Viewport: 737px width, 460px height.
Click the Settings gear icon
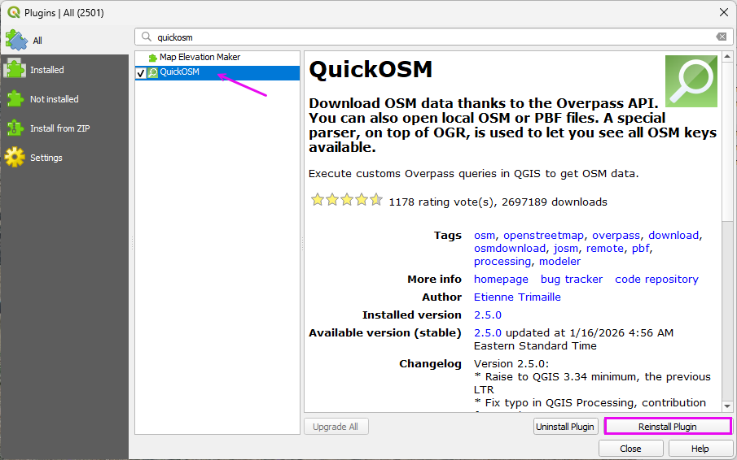tap(15, 158)
